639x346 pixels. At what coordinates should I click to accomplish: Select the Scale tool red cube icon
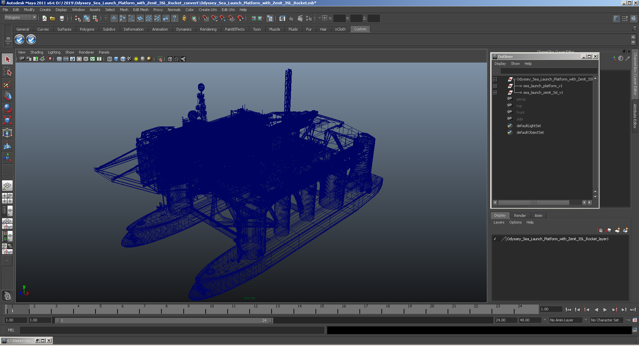pyautogui.click(x=7, y=120)
